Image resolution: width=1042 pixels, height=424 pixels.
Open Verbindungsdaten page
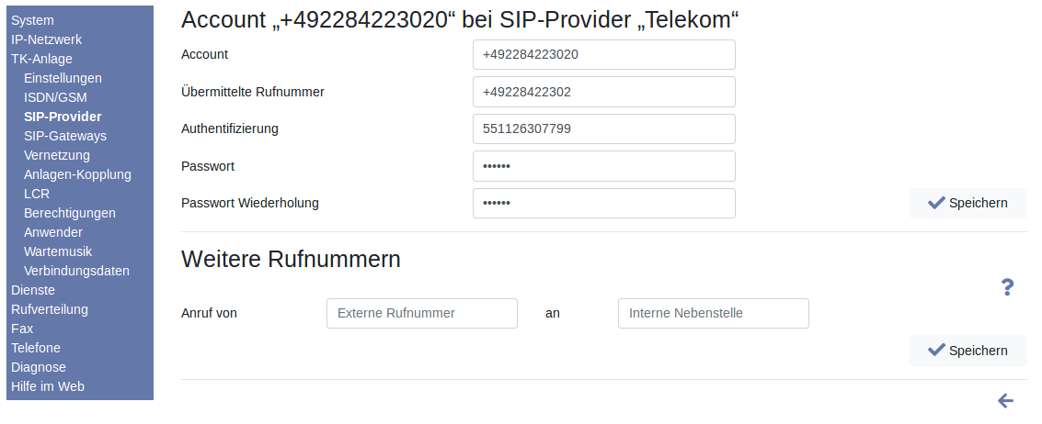click(x=76, y=271)
